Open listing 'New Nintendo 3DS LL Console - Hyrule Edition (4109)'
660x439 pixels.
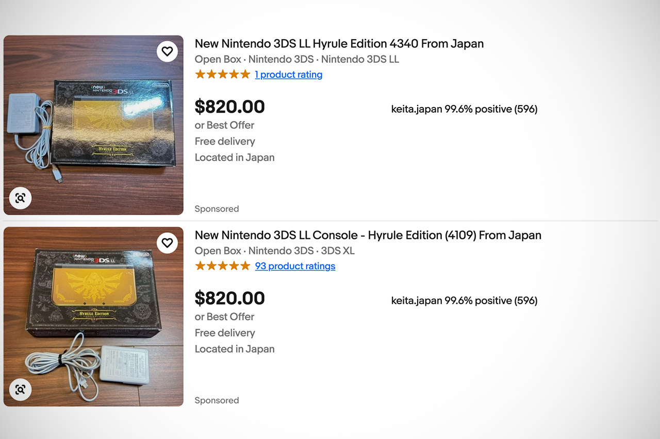pyautogui.click(x=368, y=235)
